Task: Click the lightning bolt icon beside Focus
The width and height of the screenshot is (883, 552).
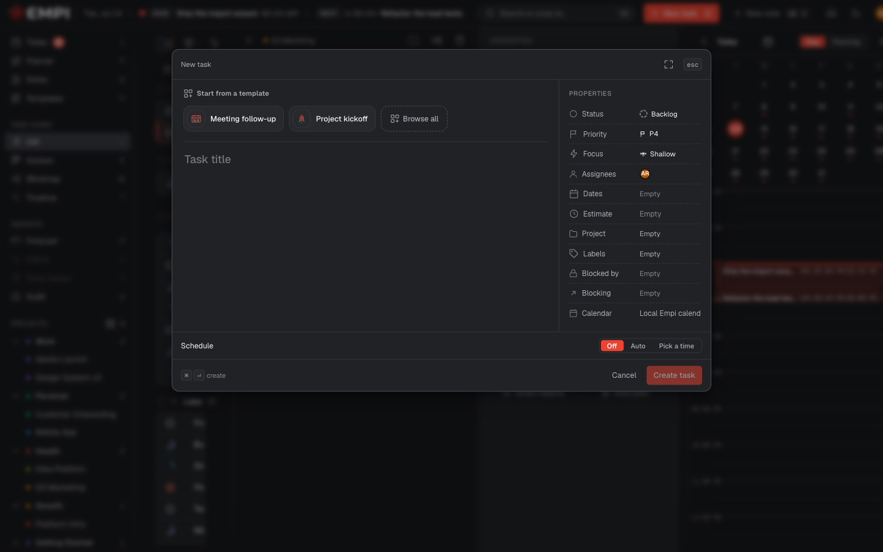Action: pos(573,154)
